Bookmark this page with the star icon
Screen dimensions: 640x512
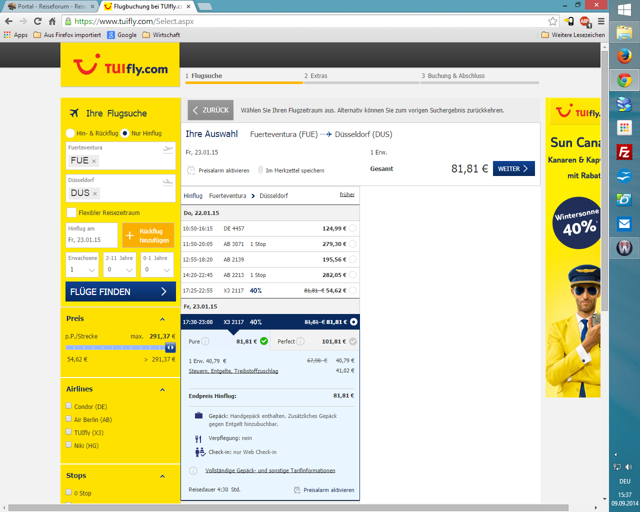[x=552, y=21]
